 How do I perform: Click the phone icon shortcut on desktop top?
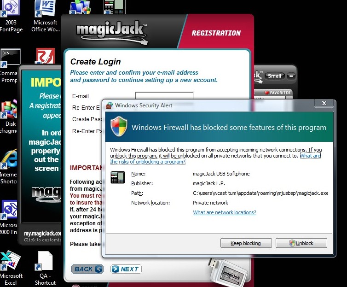115,7
